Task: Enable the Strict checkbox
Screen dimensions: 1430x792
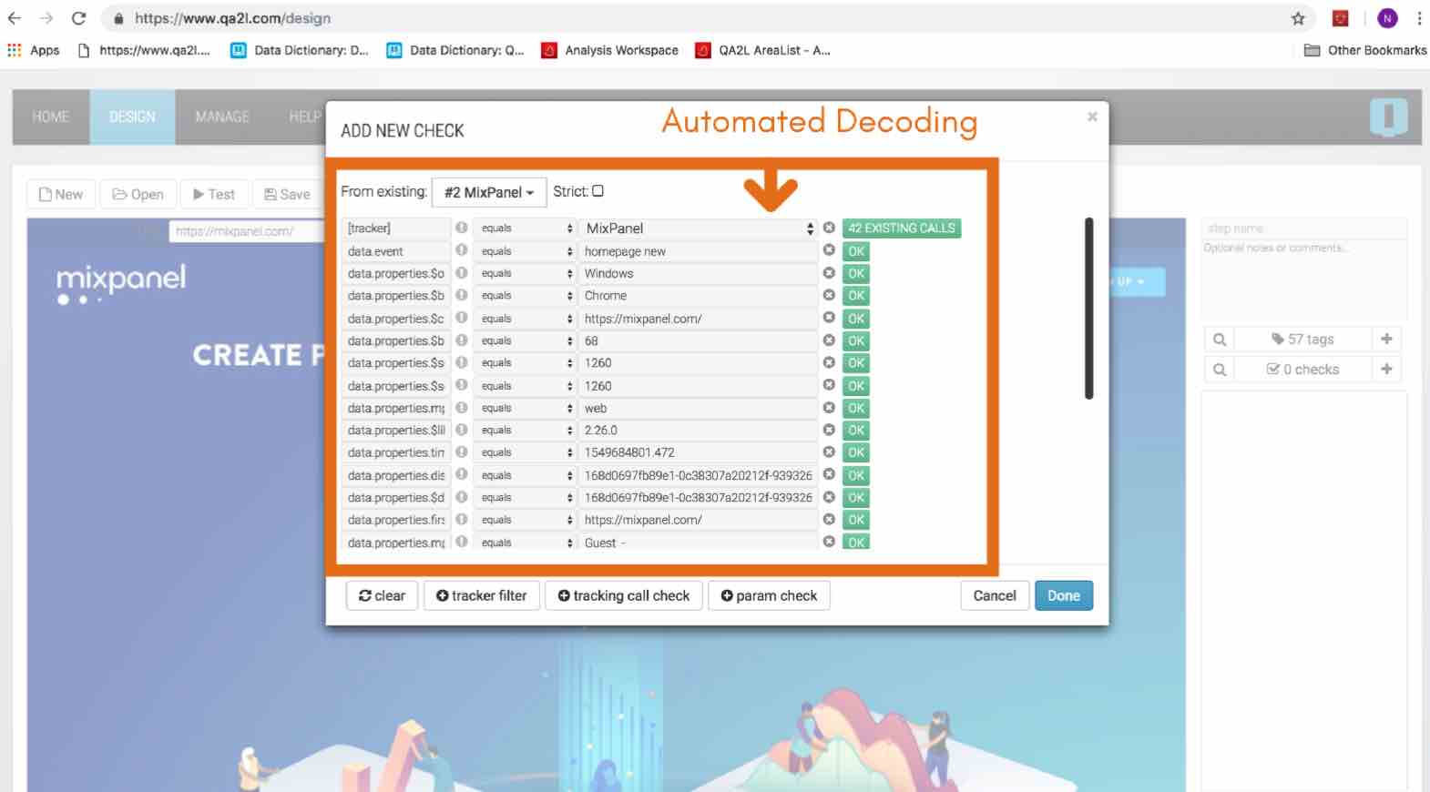Action: (598, 191)
